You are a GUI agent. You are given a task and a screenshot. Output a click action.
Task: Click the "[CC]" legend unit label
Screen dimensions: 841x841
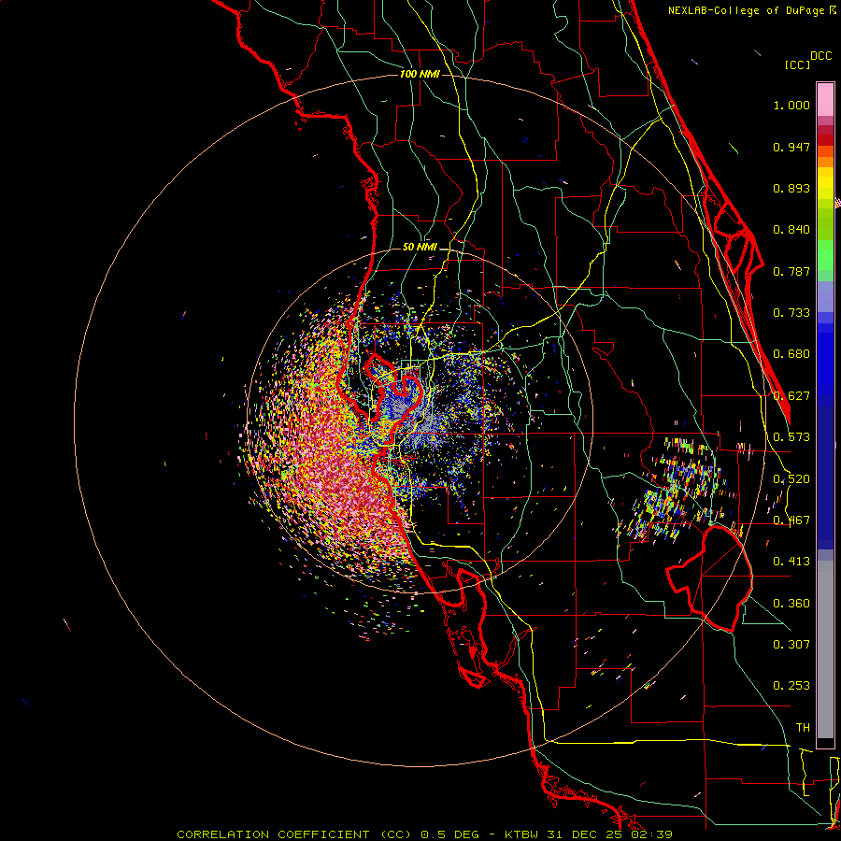(x=797, y=64)
